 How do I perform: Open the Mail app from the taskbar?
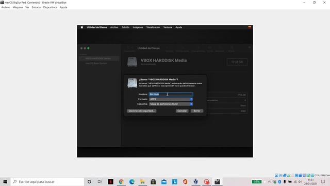tap(164, 181)
